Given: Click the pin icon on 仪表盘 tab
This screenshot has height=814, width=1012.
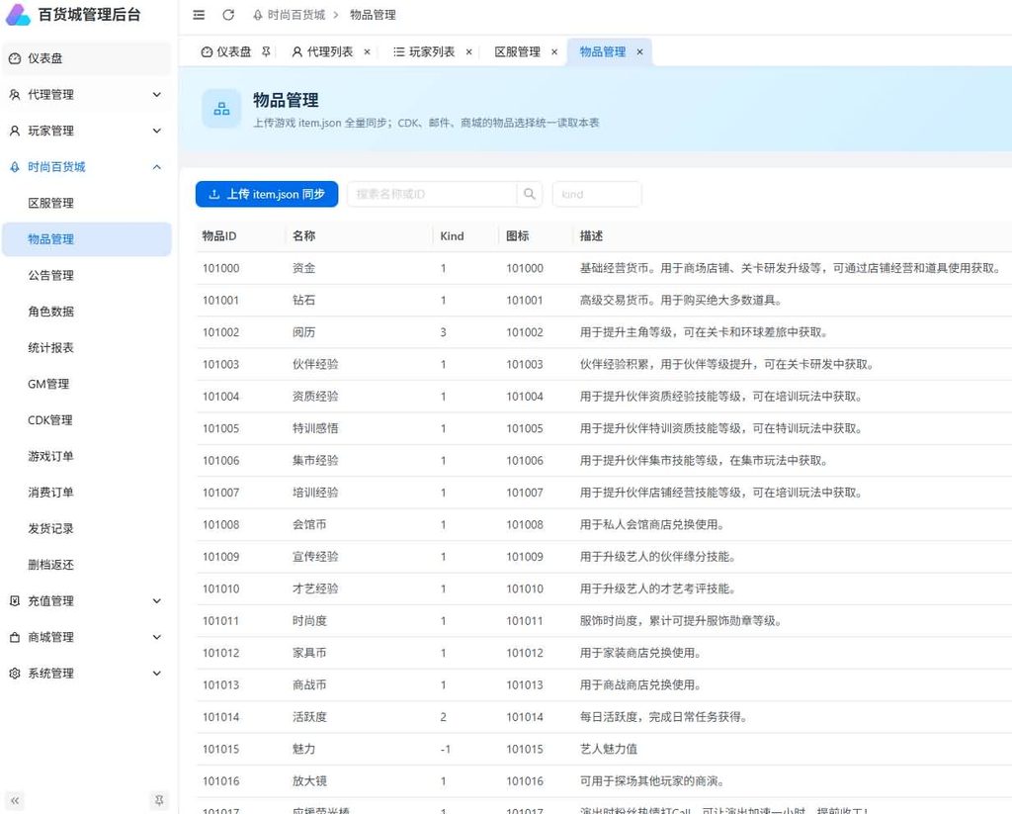Looking at the screenshot, I should [x=266, y=51].
